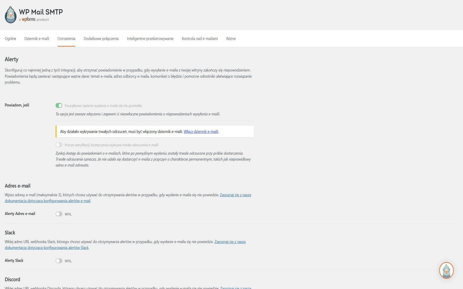
Task: Open Kontrola nad e-mailami tab
Action: tap(200, 38)
